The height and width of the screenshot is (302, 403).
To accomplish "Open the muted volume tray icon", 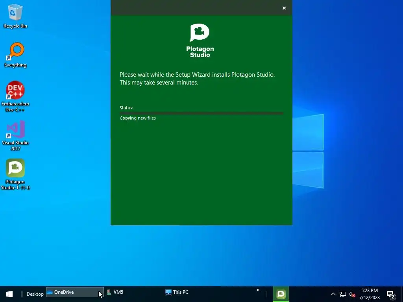I will (x=352, y=294).
